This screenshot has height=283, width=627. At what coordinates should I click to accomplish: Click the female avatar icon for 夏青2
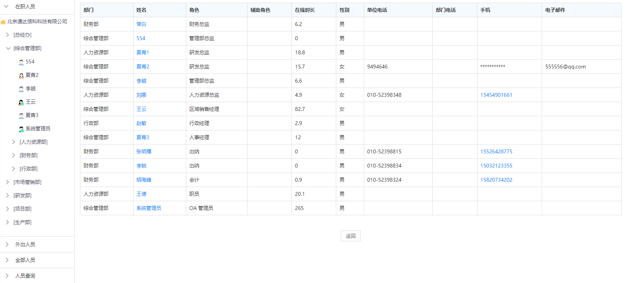pyautogui.click(x=21, y=75)
